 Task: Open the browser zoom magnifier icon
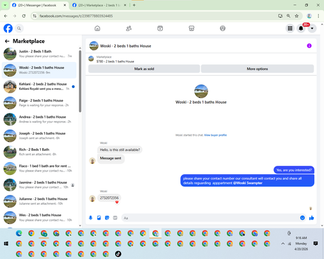288,16
